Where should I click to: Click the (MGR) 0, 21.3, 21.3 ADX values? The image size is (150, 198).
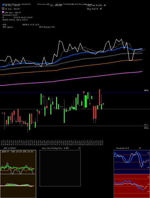pos(30,25)
